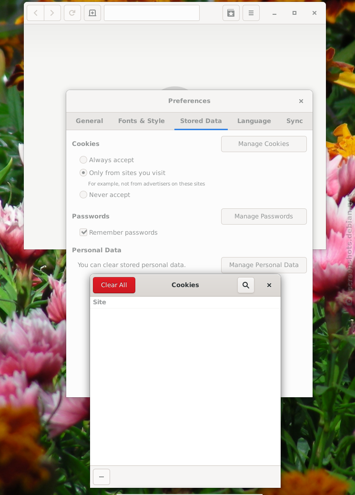Go back using the browser back arrow
Viewport: 355px width, 495px height.
pyautogui.click(x=36, y=13)
